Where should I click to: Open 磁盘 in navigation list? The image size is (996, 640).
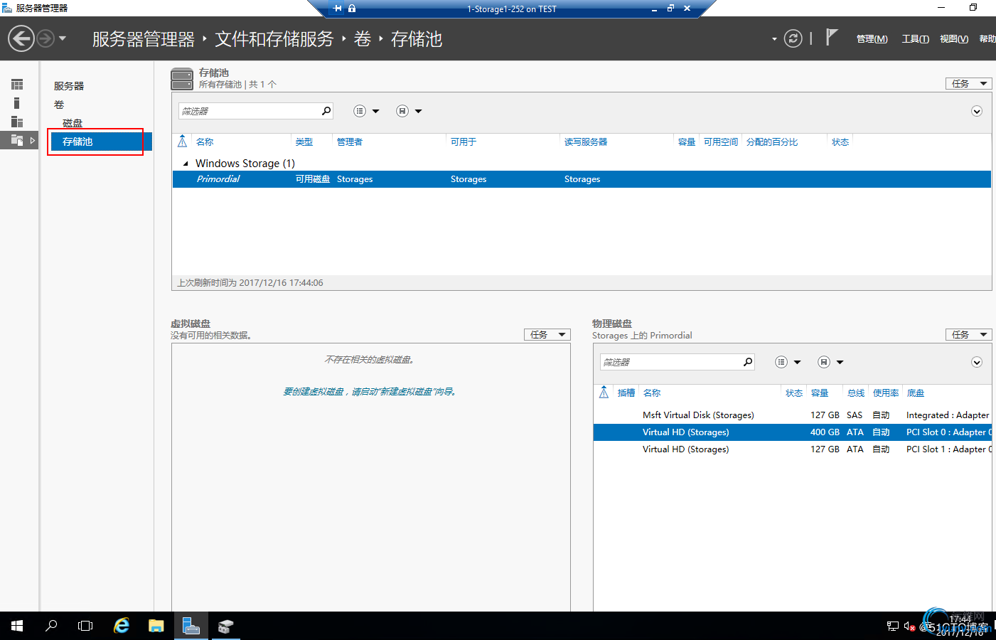point(73,123)
